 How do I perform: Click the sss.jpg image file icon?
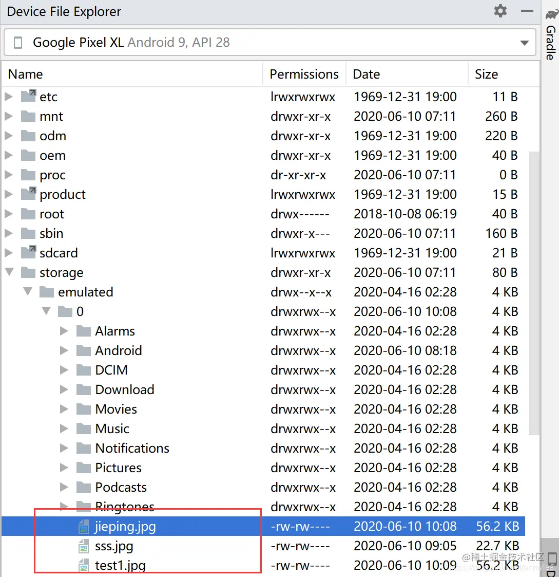pyautogui.click(x=84, y=546)
